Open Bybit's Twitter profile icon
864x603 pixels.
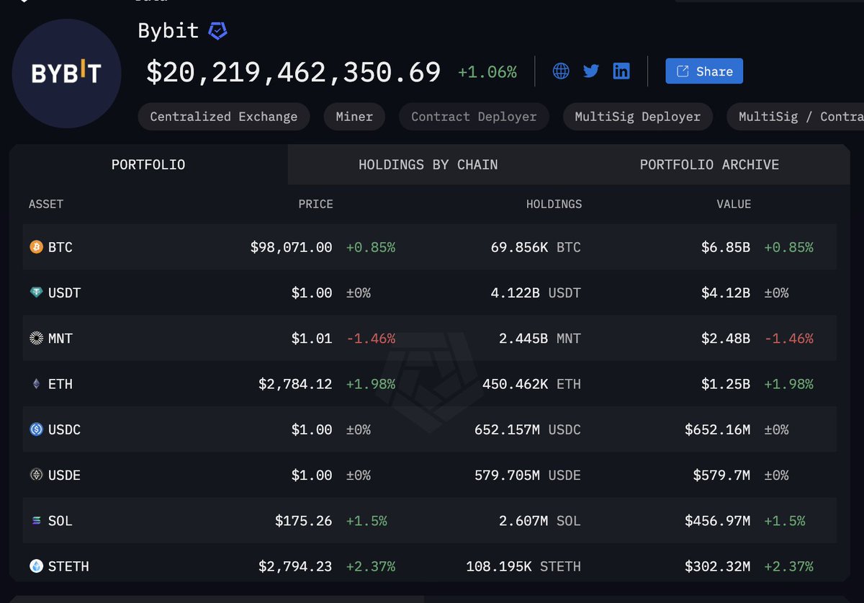pyautogui.click(x=591, y=71)
